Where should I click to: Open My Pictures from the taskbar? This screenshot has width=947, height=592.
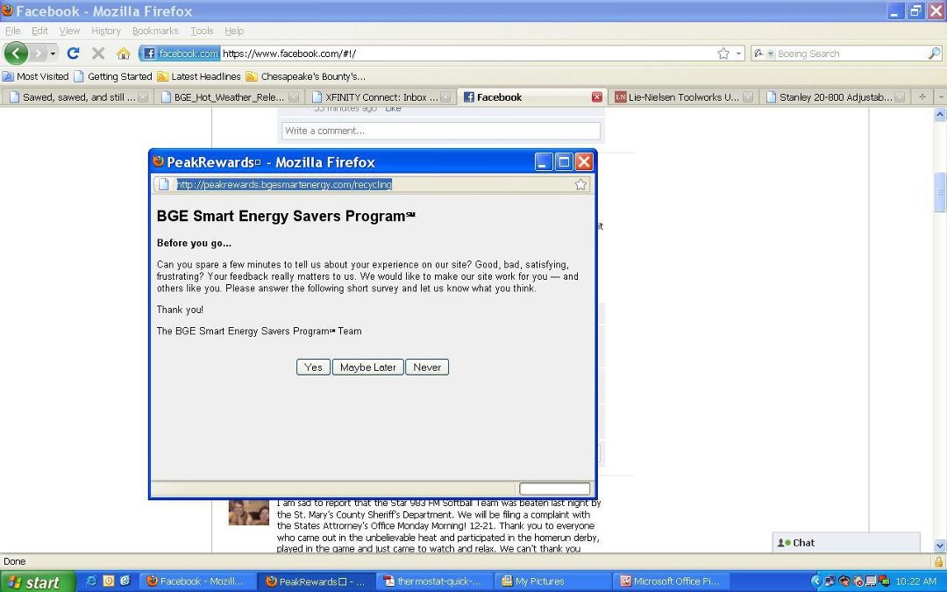(x=552, y=581)
